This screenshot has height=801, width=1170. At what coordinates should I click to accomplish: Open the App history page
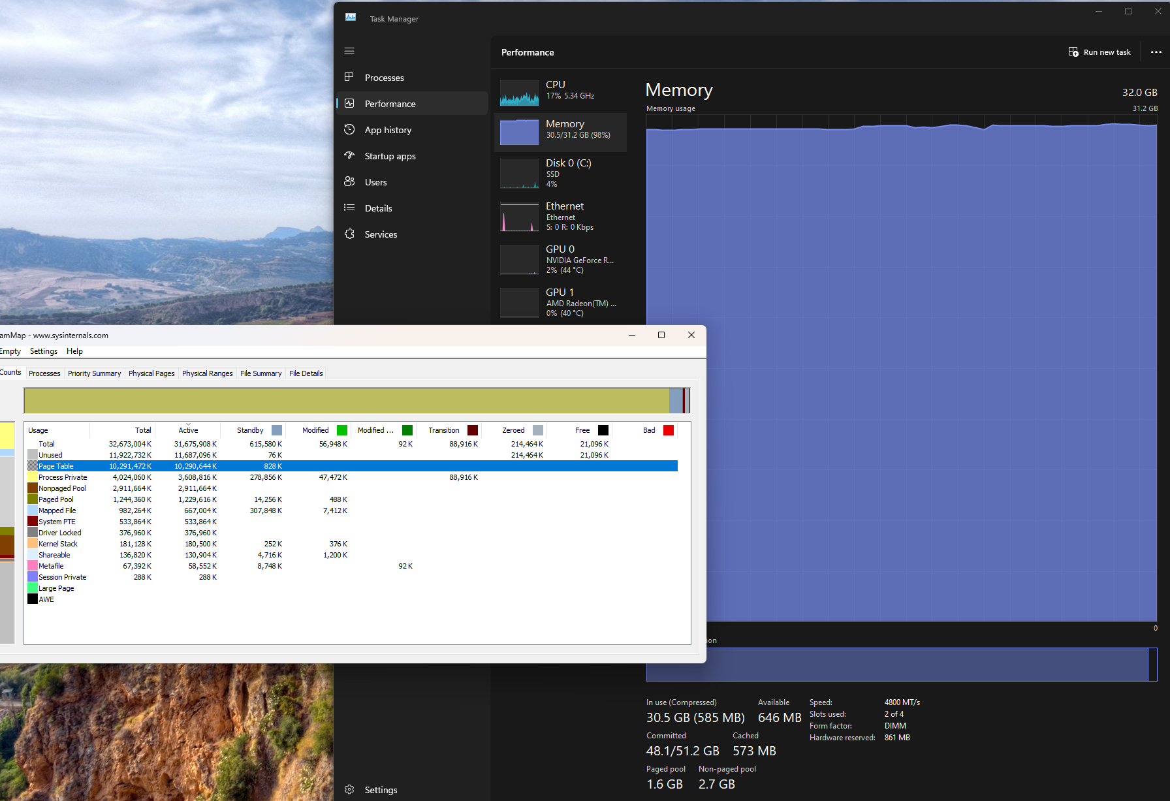coord(412,129)
